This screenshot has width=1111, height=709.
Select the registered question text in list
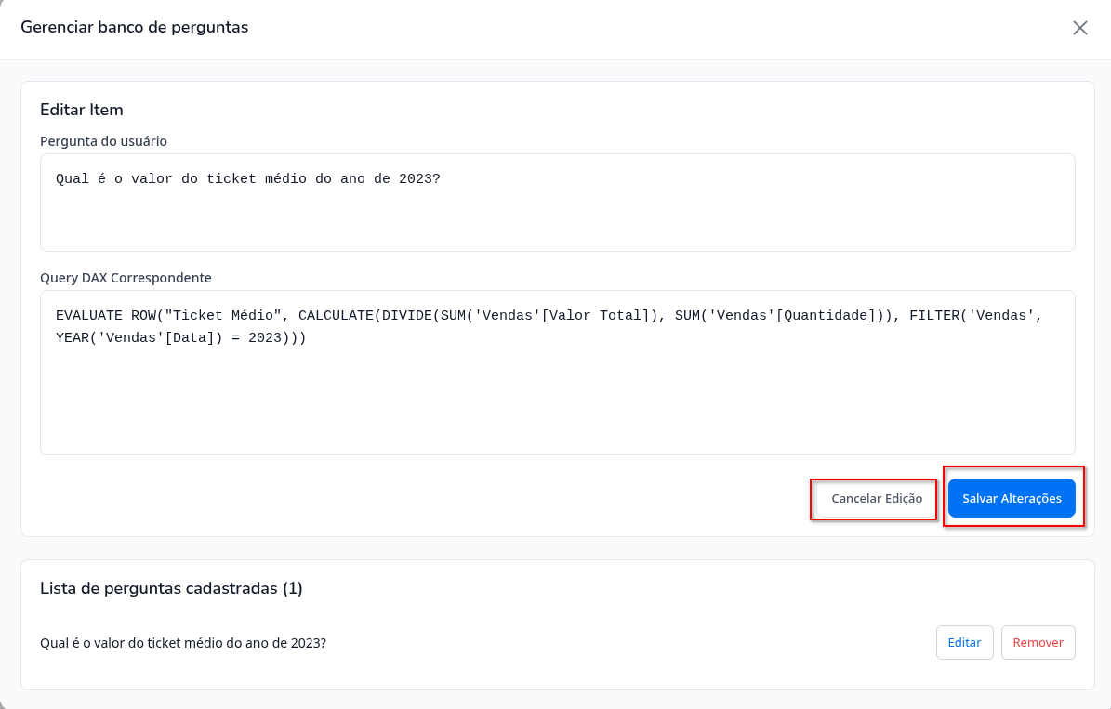tap(183, 642)
